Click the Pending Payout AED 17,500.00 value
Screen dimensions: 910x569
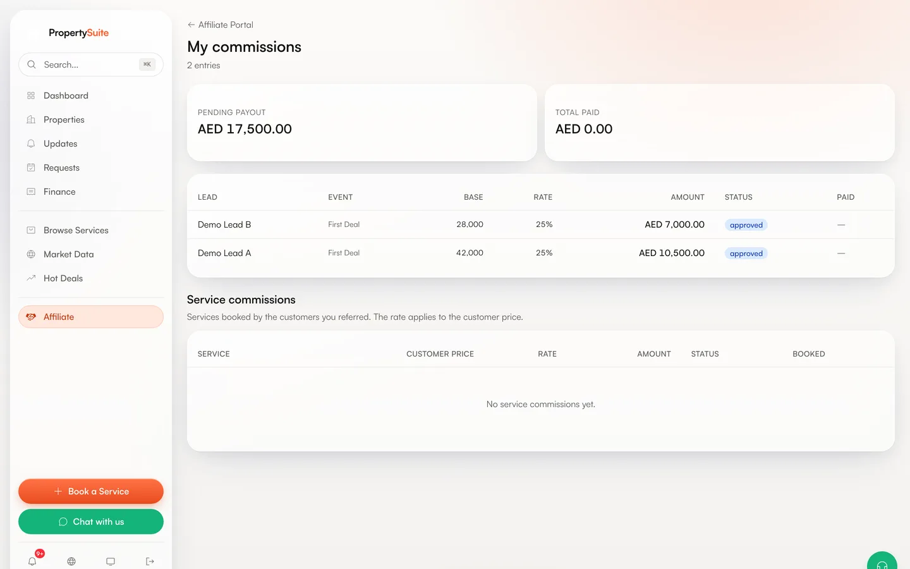(245, 129)
